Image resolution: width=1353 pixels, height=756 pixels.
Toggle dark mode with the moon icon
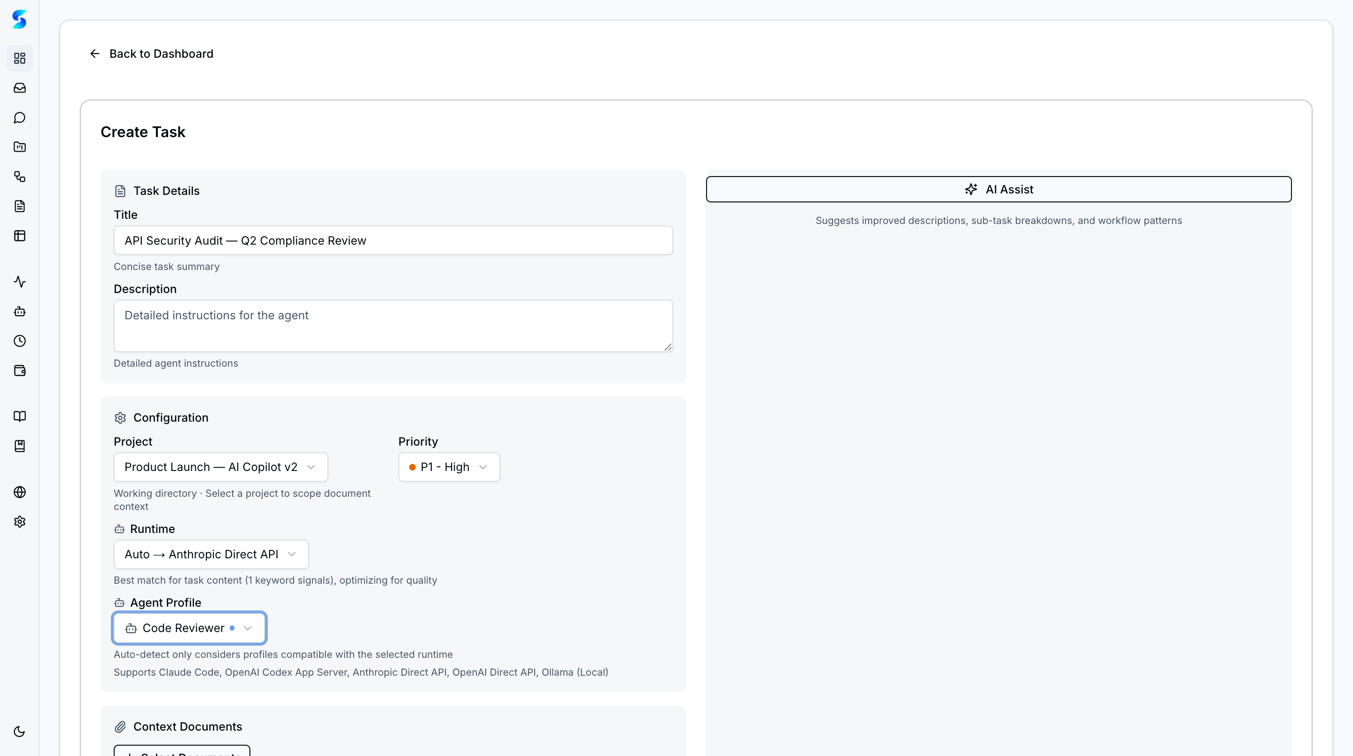(19, 731)
